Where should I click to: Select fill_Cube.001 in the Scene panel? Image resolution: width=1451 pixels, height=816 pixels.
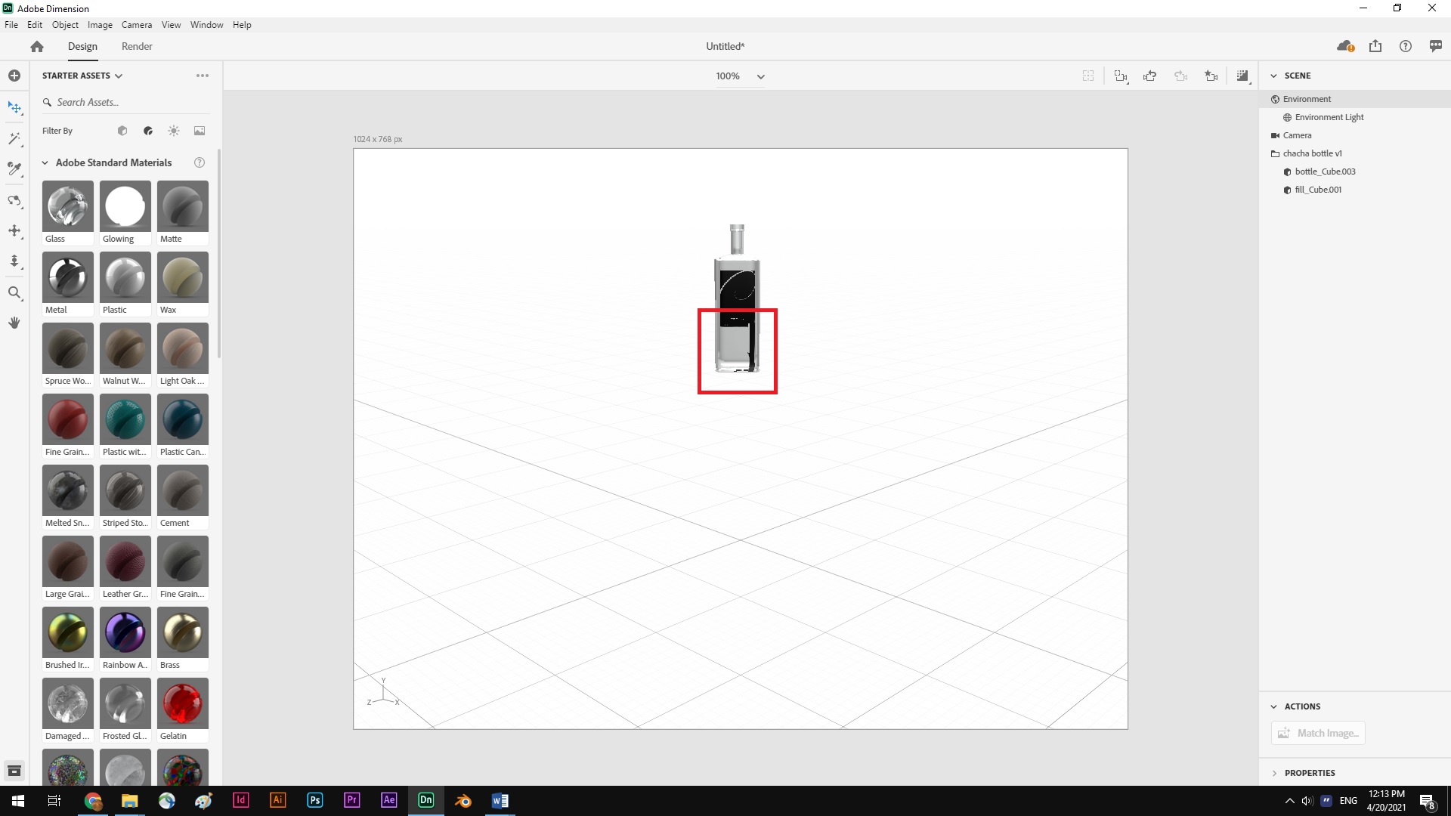1318,190
